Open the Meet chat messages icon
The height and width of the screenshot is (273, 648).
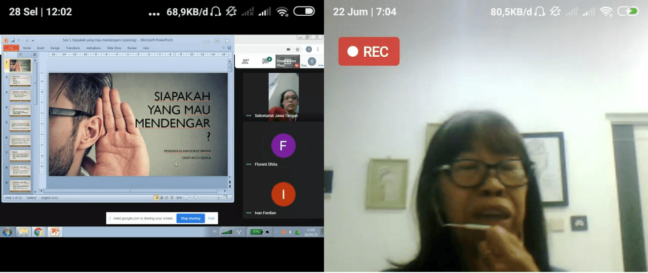pos(265,61)
